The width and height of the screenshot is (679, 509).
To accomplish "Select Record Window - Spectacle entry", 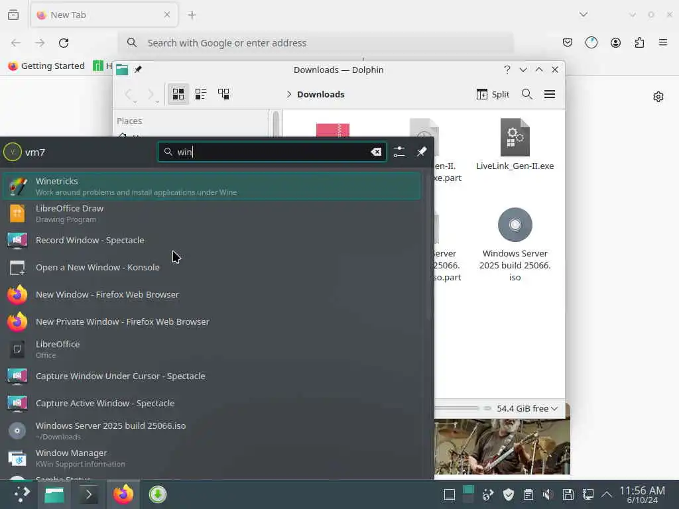I will click(x=212, y=240).
